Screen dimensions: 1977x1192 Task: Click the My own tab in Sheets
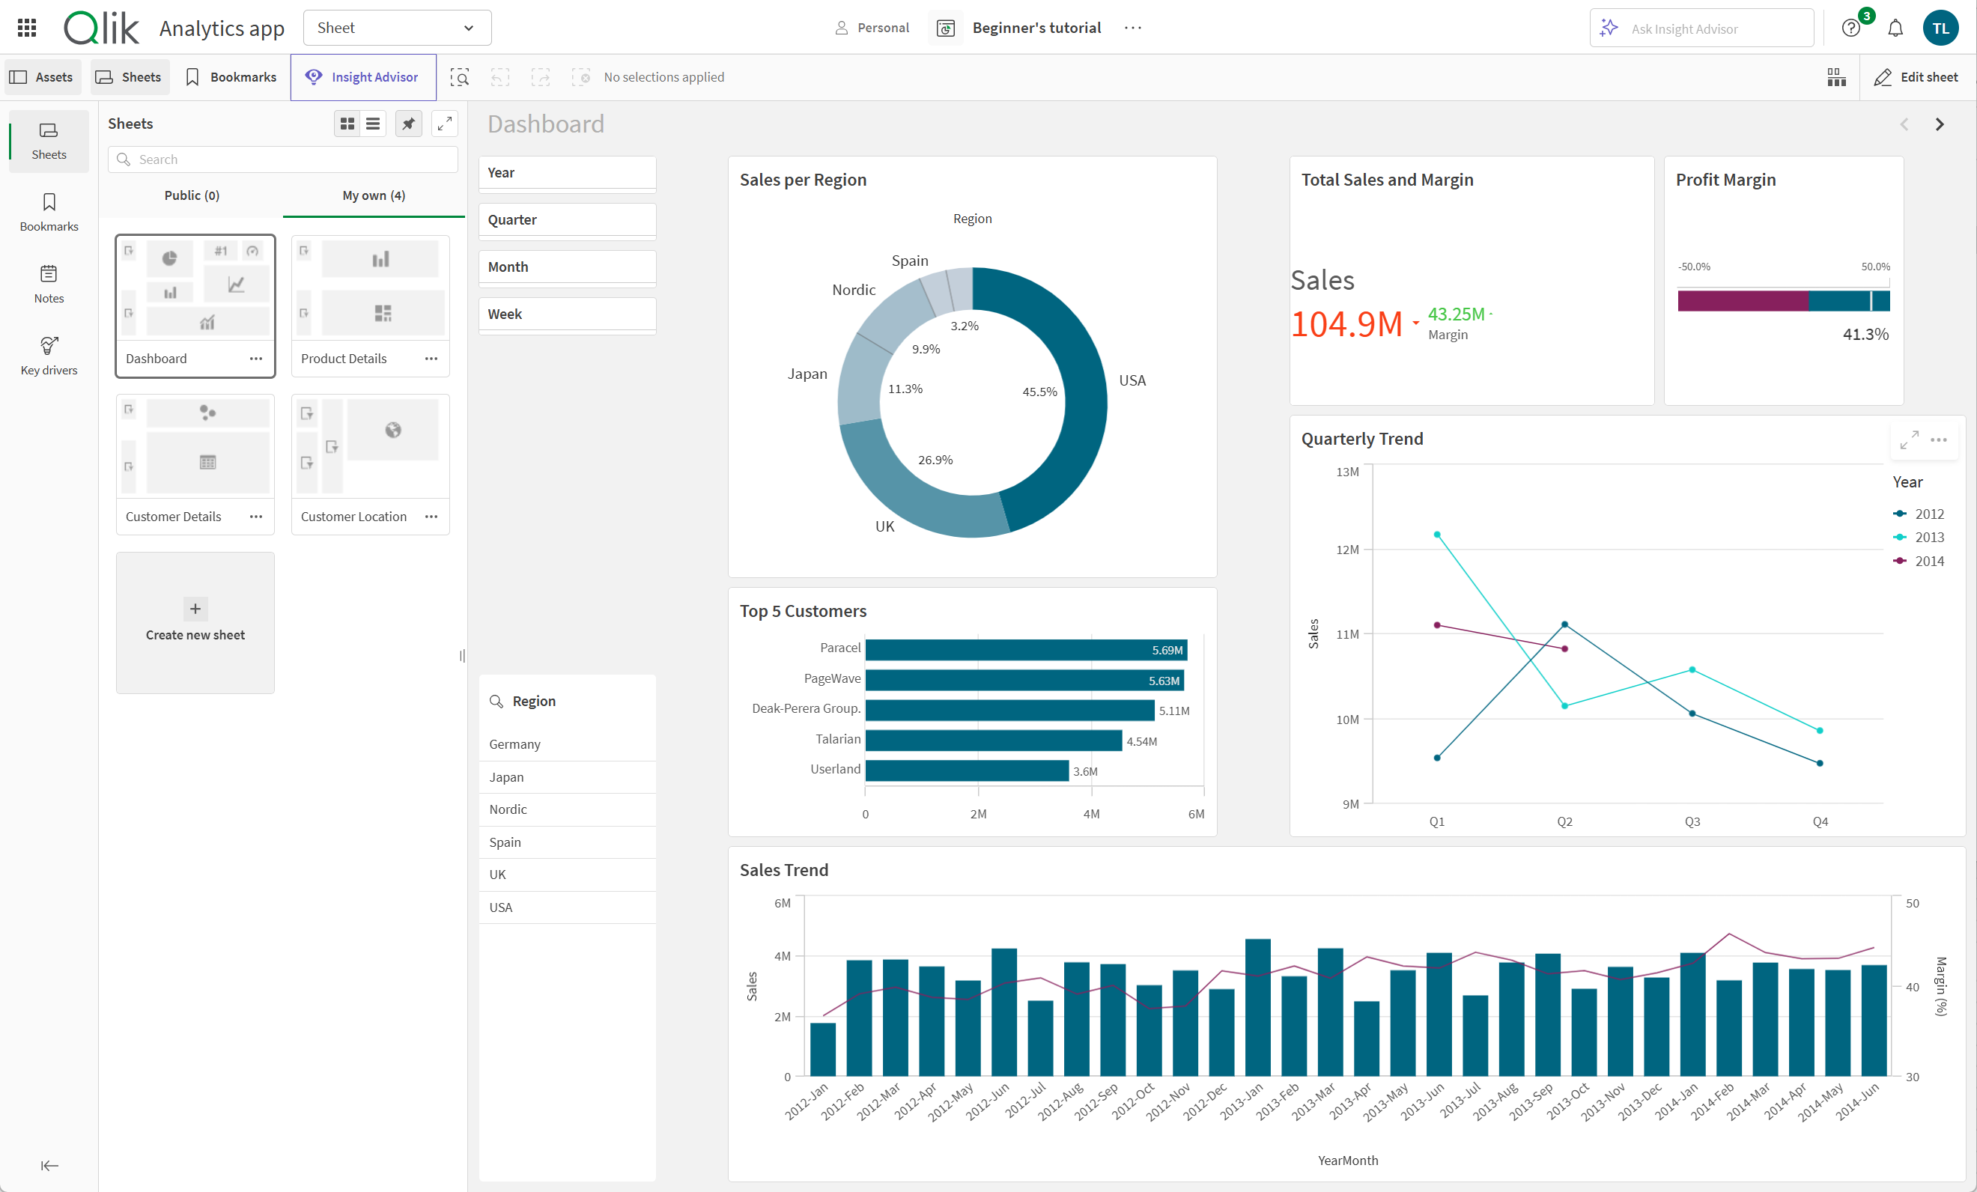[371, 195]
